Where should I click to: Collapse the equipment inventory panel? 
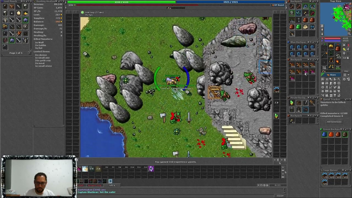[x=322, y=44]
